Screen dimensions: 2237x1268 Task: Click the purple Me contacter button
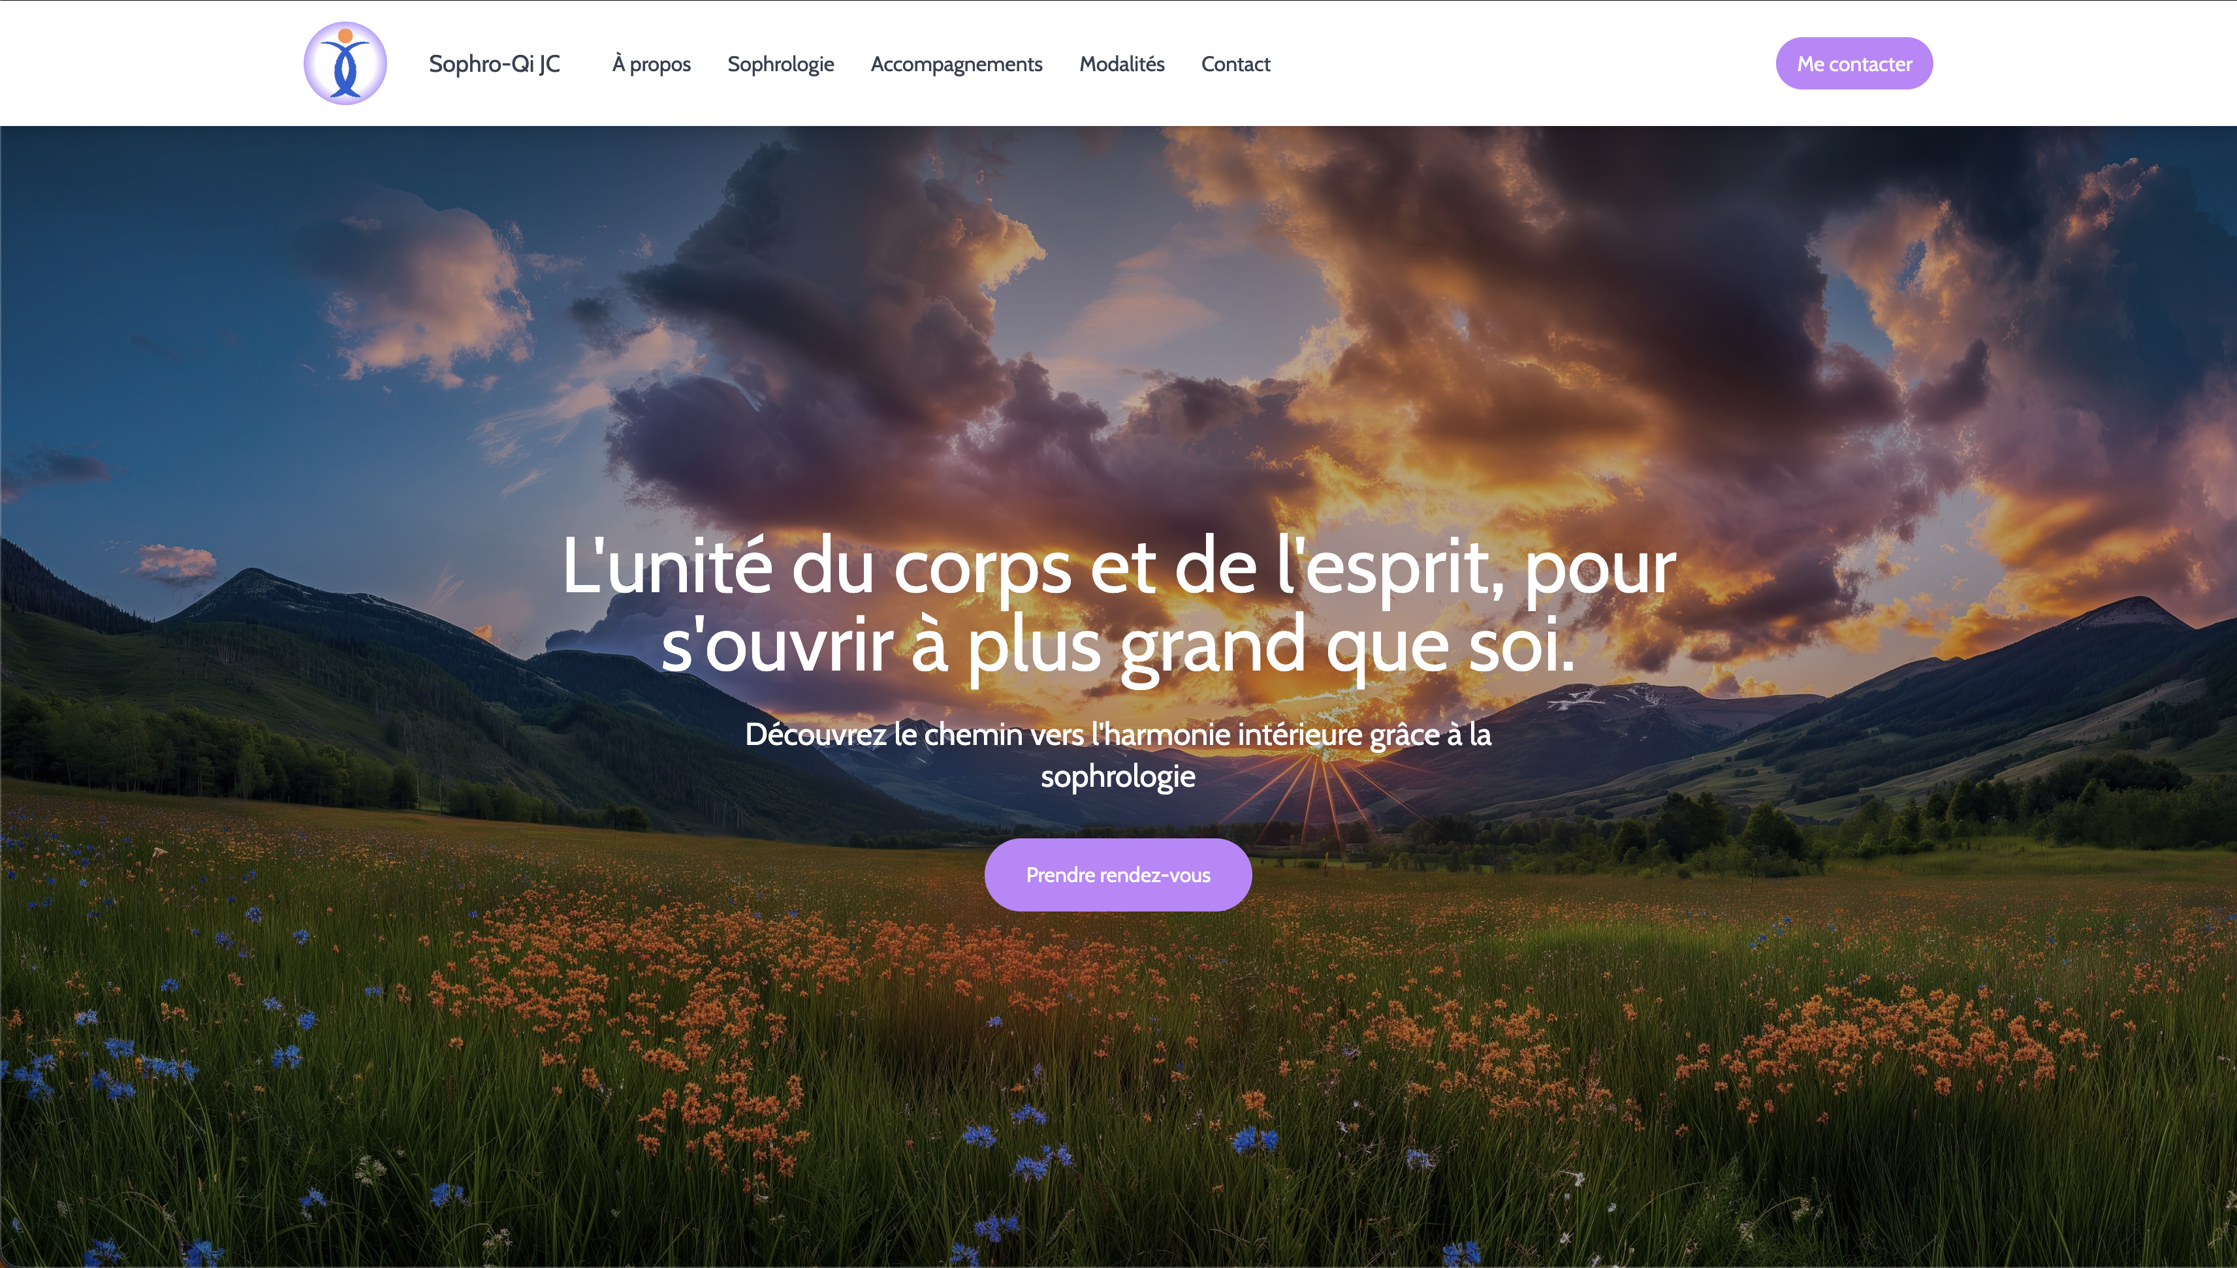(x=1854, y=63)
